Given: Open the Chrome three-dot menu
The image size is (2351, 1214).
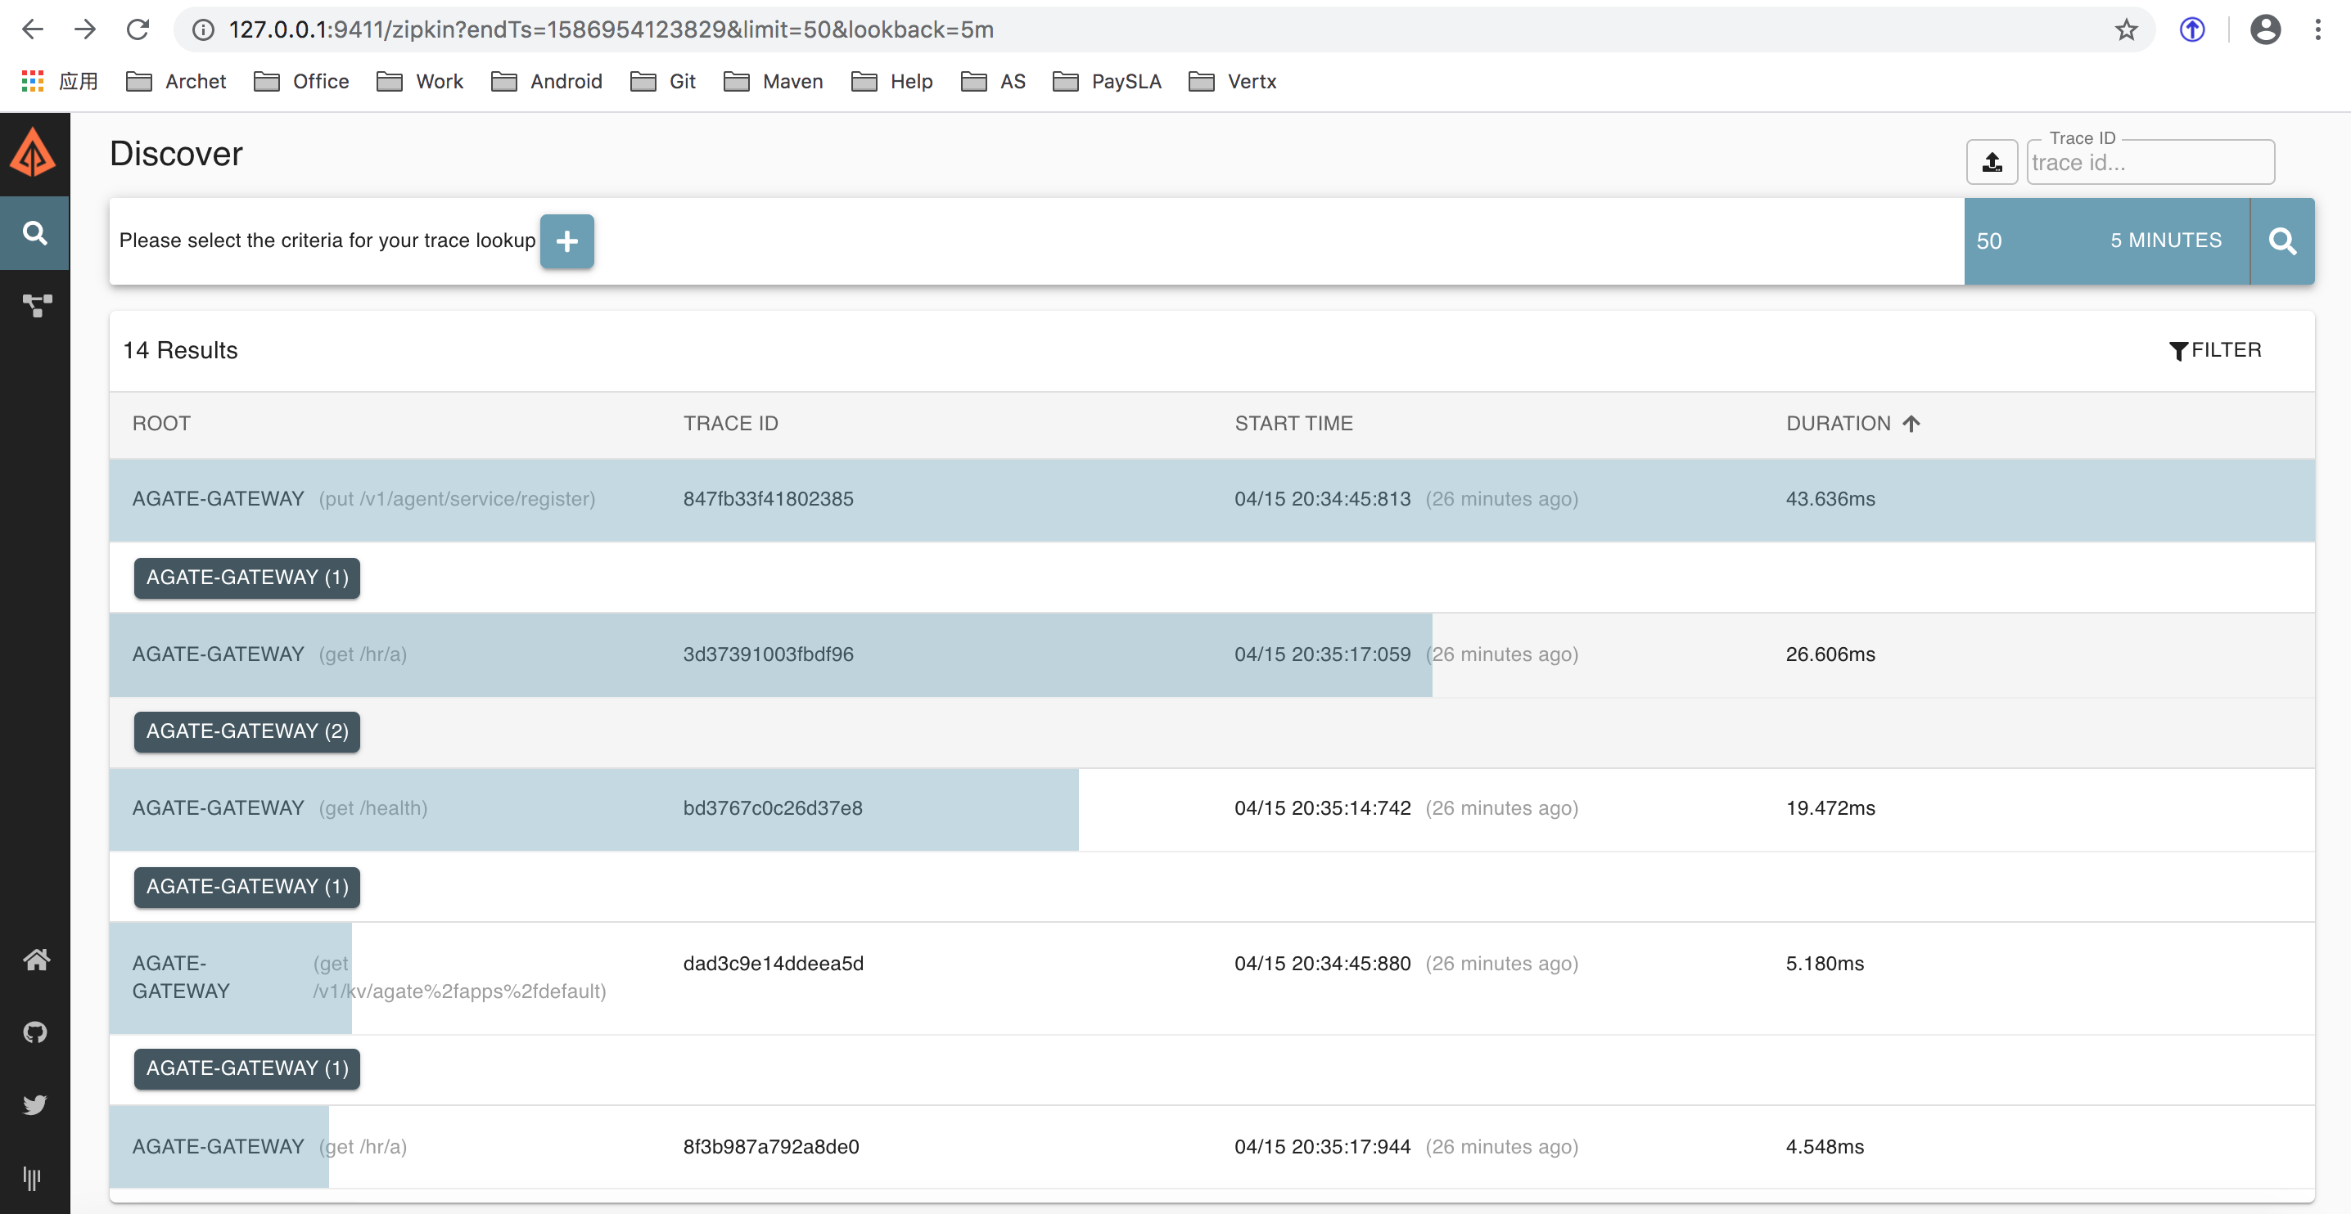Looking at the screenshot, I should (2318, 29).
